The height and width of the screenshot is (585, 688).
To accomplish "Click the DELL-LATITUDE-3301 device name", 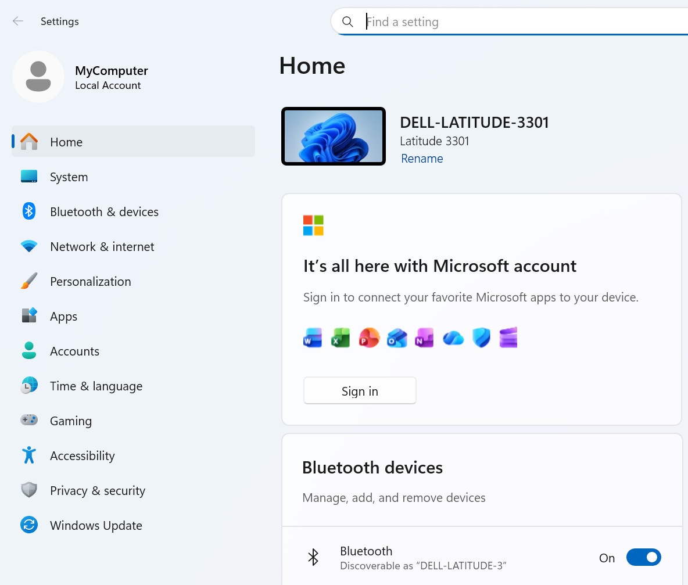I will [474, 123].
